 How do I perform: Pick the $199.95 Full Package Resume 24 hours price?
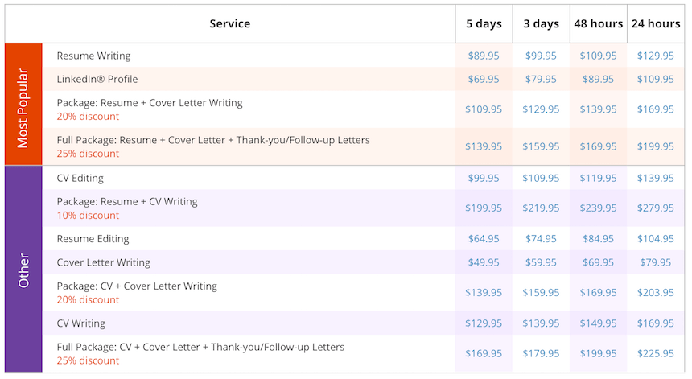[655, 146]
